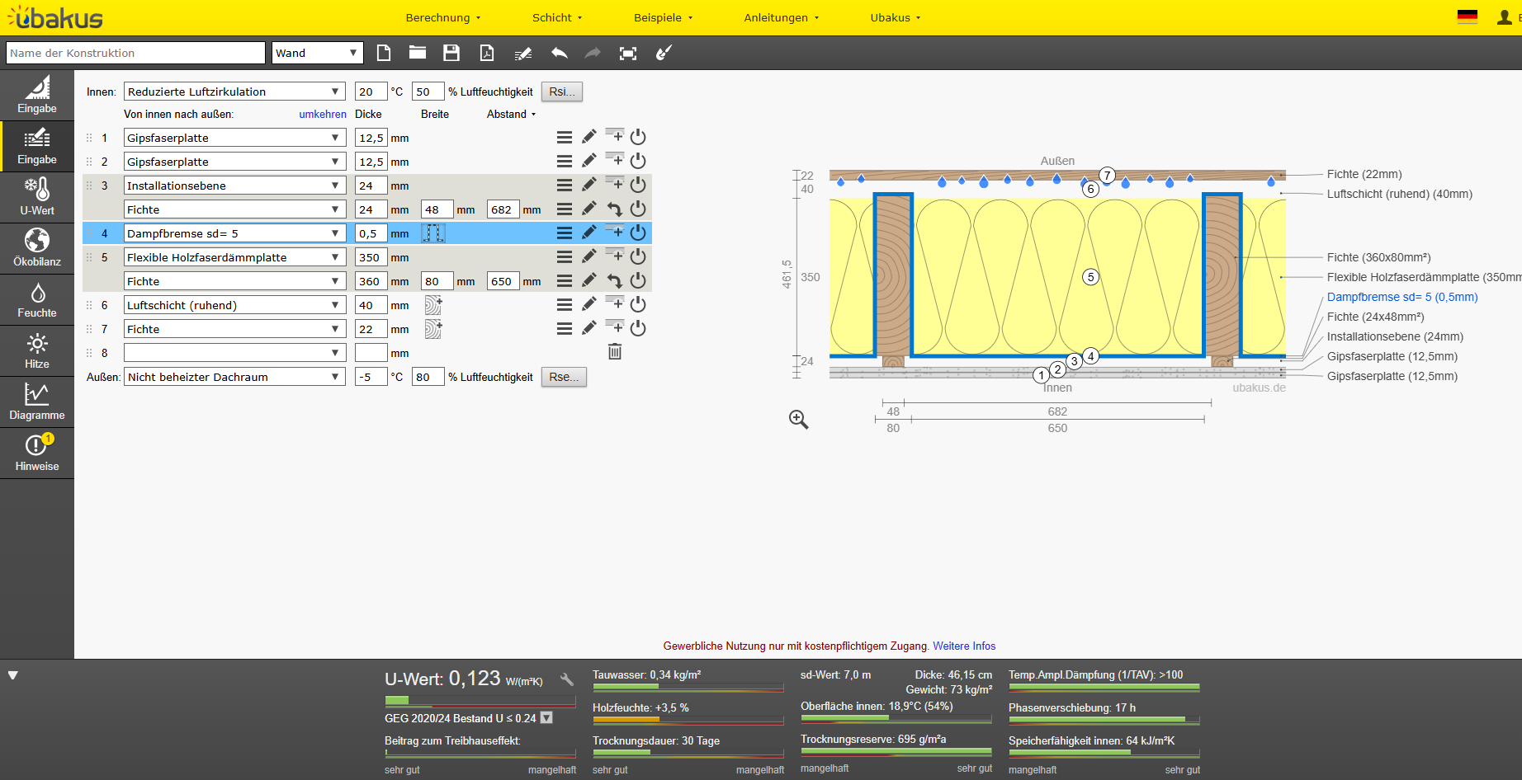The width and height of the screenshot is (1522, 780).
Task: Delete the empty layer 8 with the trash icon
Action: 615,352
